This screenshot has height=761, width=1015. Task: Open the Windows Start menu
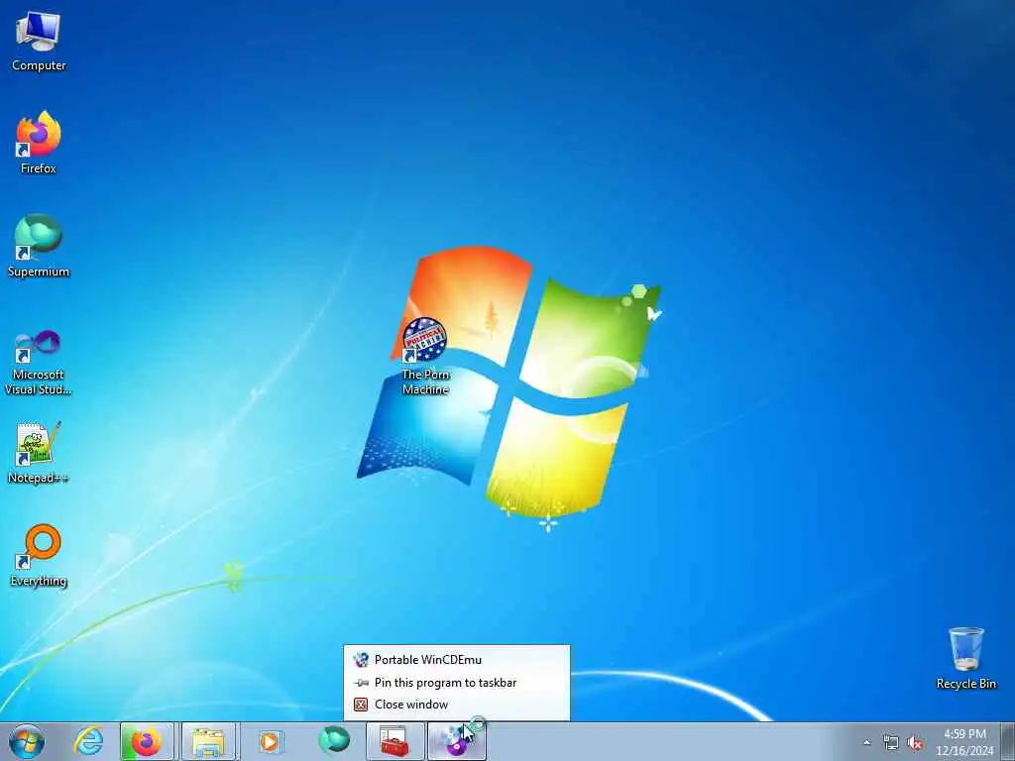pyautogui.click(x=27, y=741)
